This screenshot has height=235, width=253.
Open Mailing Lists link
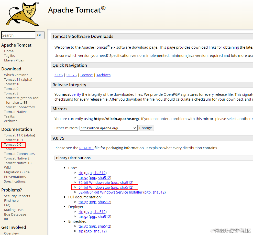pos(14,210)
